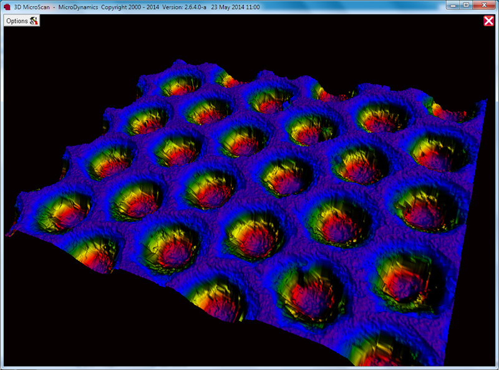The width and height of the screenshot is (499, 370).
Task: Click the 3D MicroScan app icon in title bar
Action: tap(7, 7)
